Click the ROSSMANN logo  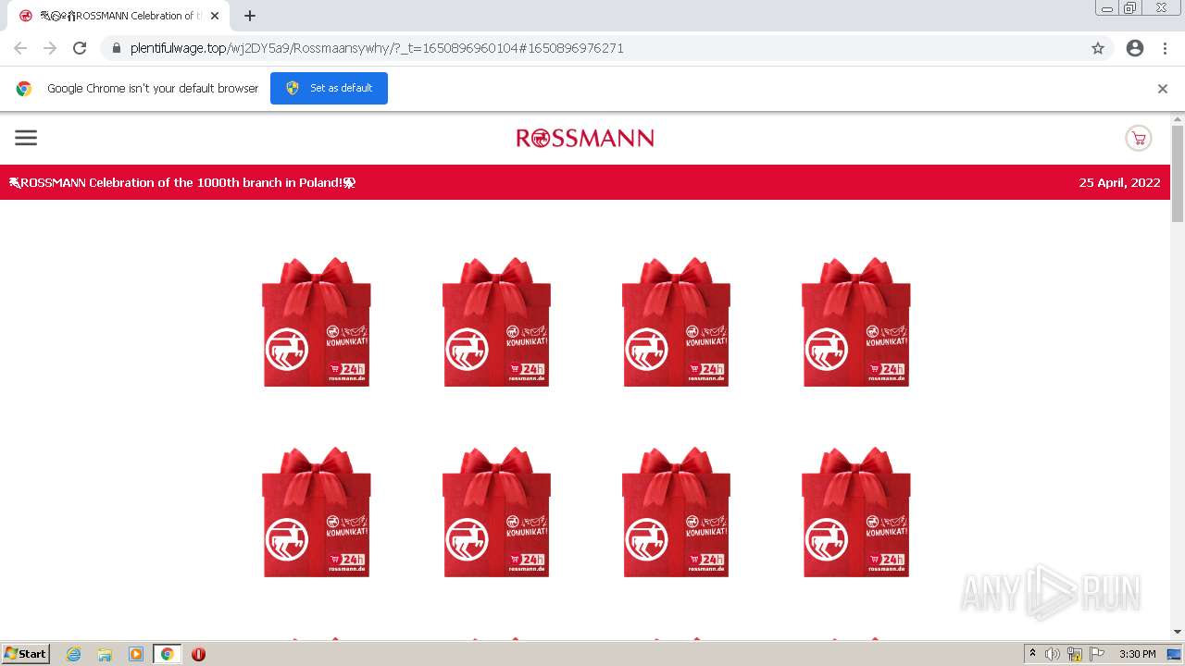click(585, 138)
